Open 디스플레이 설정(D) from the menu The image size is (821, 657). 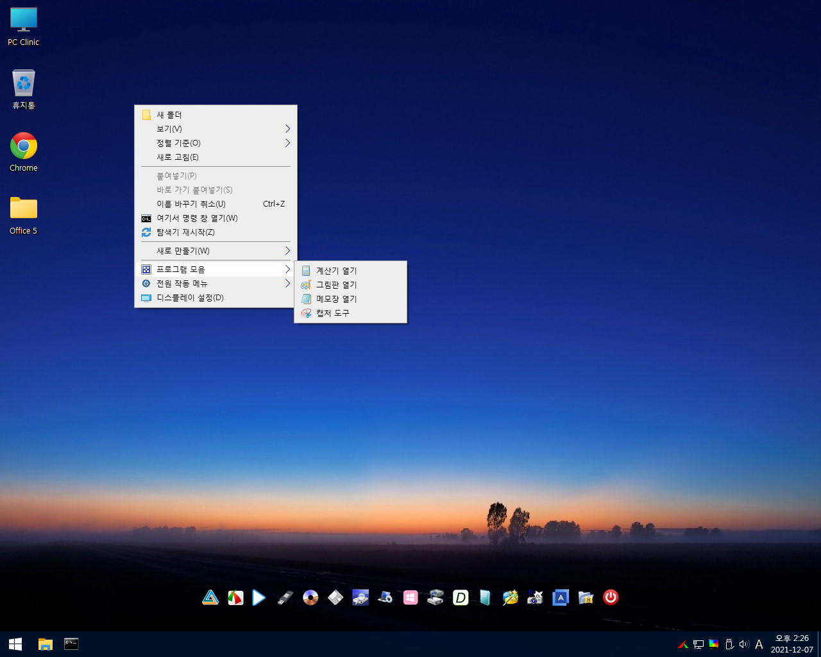point(216,298)
